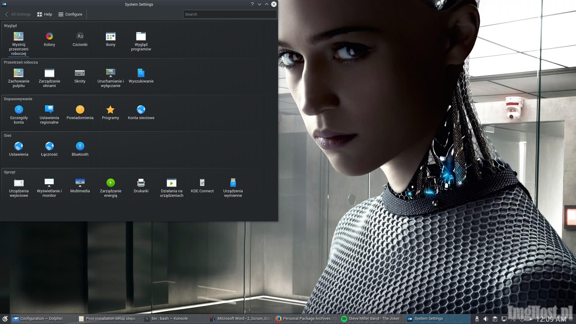Screen dimensions: 576x324
Task: Open the clipboard tray icon
Action: click(x=495, y=319)
